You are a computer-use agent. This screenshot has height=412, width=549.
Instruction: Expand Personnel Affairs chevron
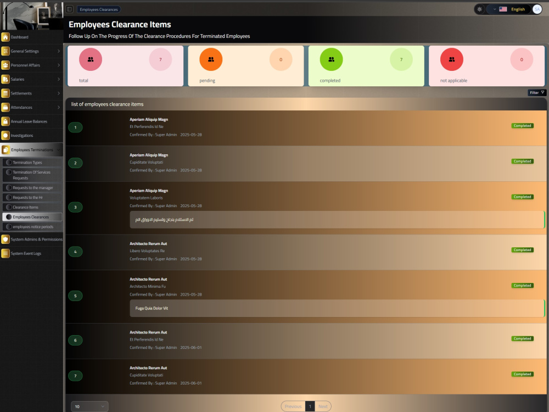[x=59, y=65]
